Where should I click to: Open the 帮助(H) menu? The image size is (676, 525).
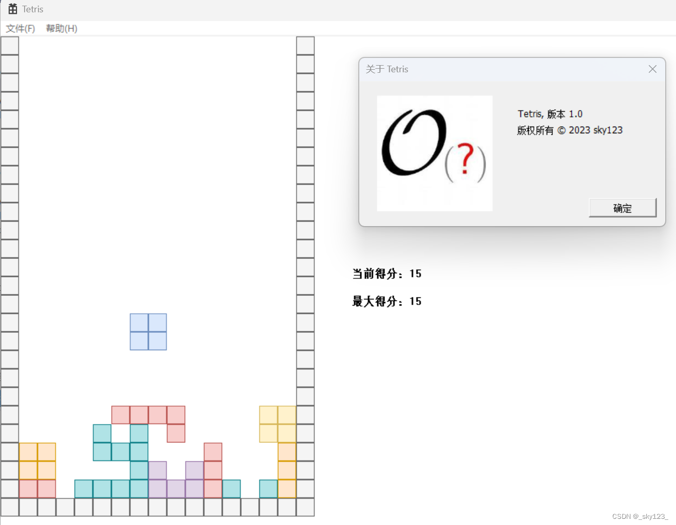62,29
